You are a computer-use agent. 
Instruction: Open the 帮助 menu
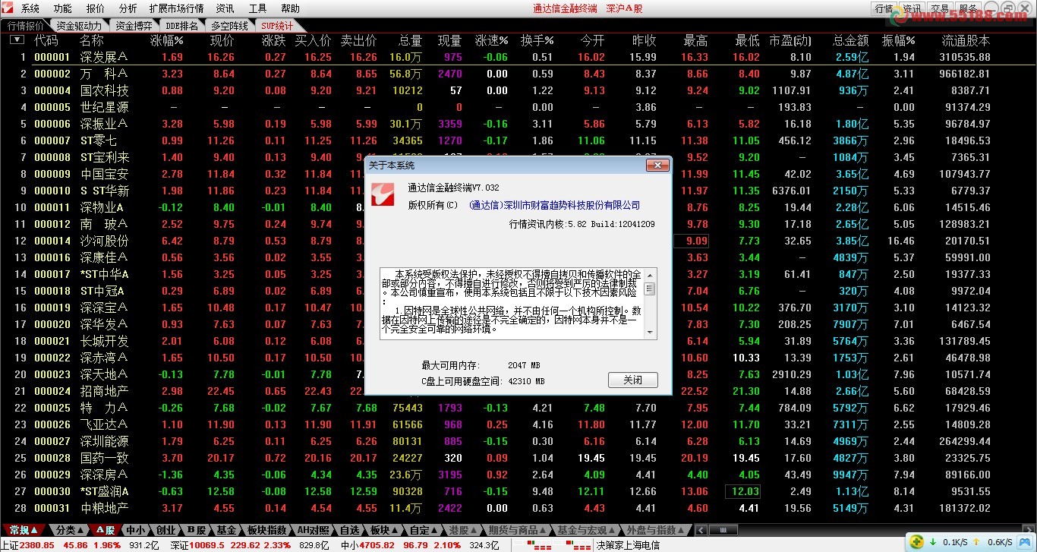click(290, 8)
